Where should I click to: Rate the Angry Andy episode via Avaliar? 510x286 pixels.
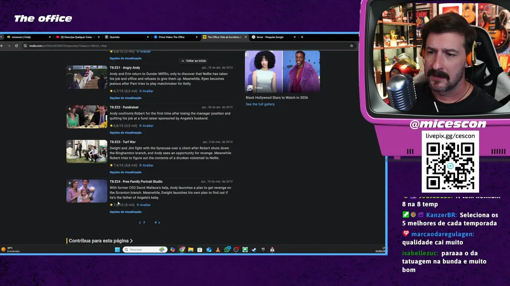146,91
